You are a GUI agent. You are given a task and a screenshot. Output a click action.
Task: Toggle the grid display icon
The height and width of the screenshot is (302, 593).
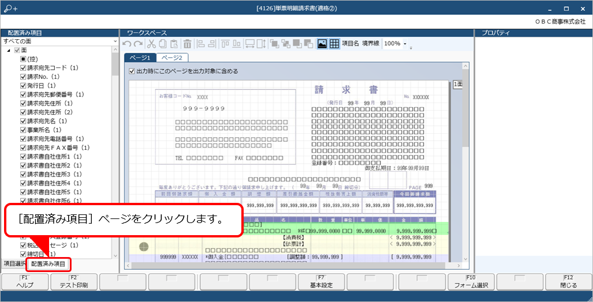click(334, 44)
